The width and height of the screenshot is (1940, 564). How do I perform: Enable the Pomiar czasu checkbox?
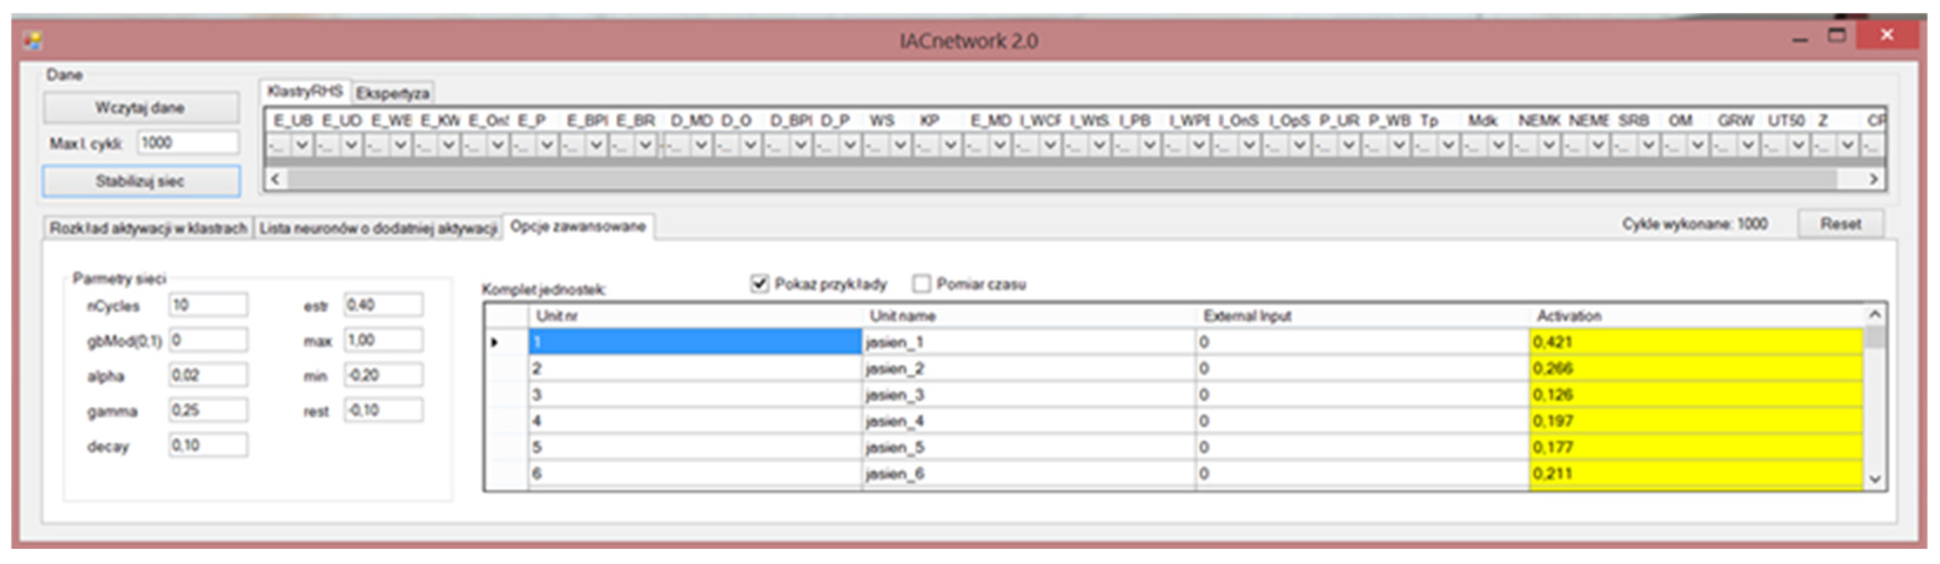(x=920, y=283)
